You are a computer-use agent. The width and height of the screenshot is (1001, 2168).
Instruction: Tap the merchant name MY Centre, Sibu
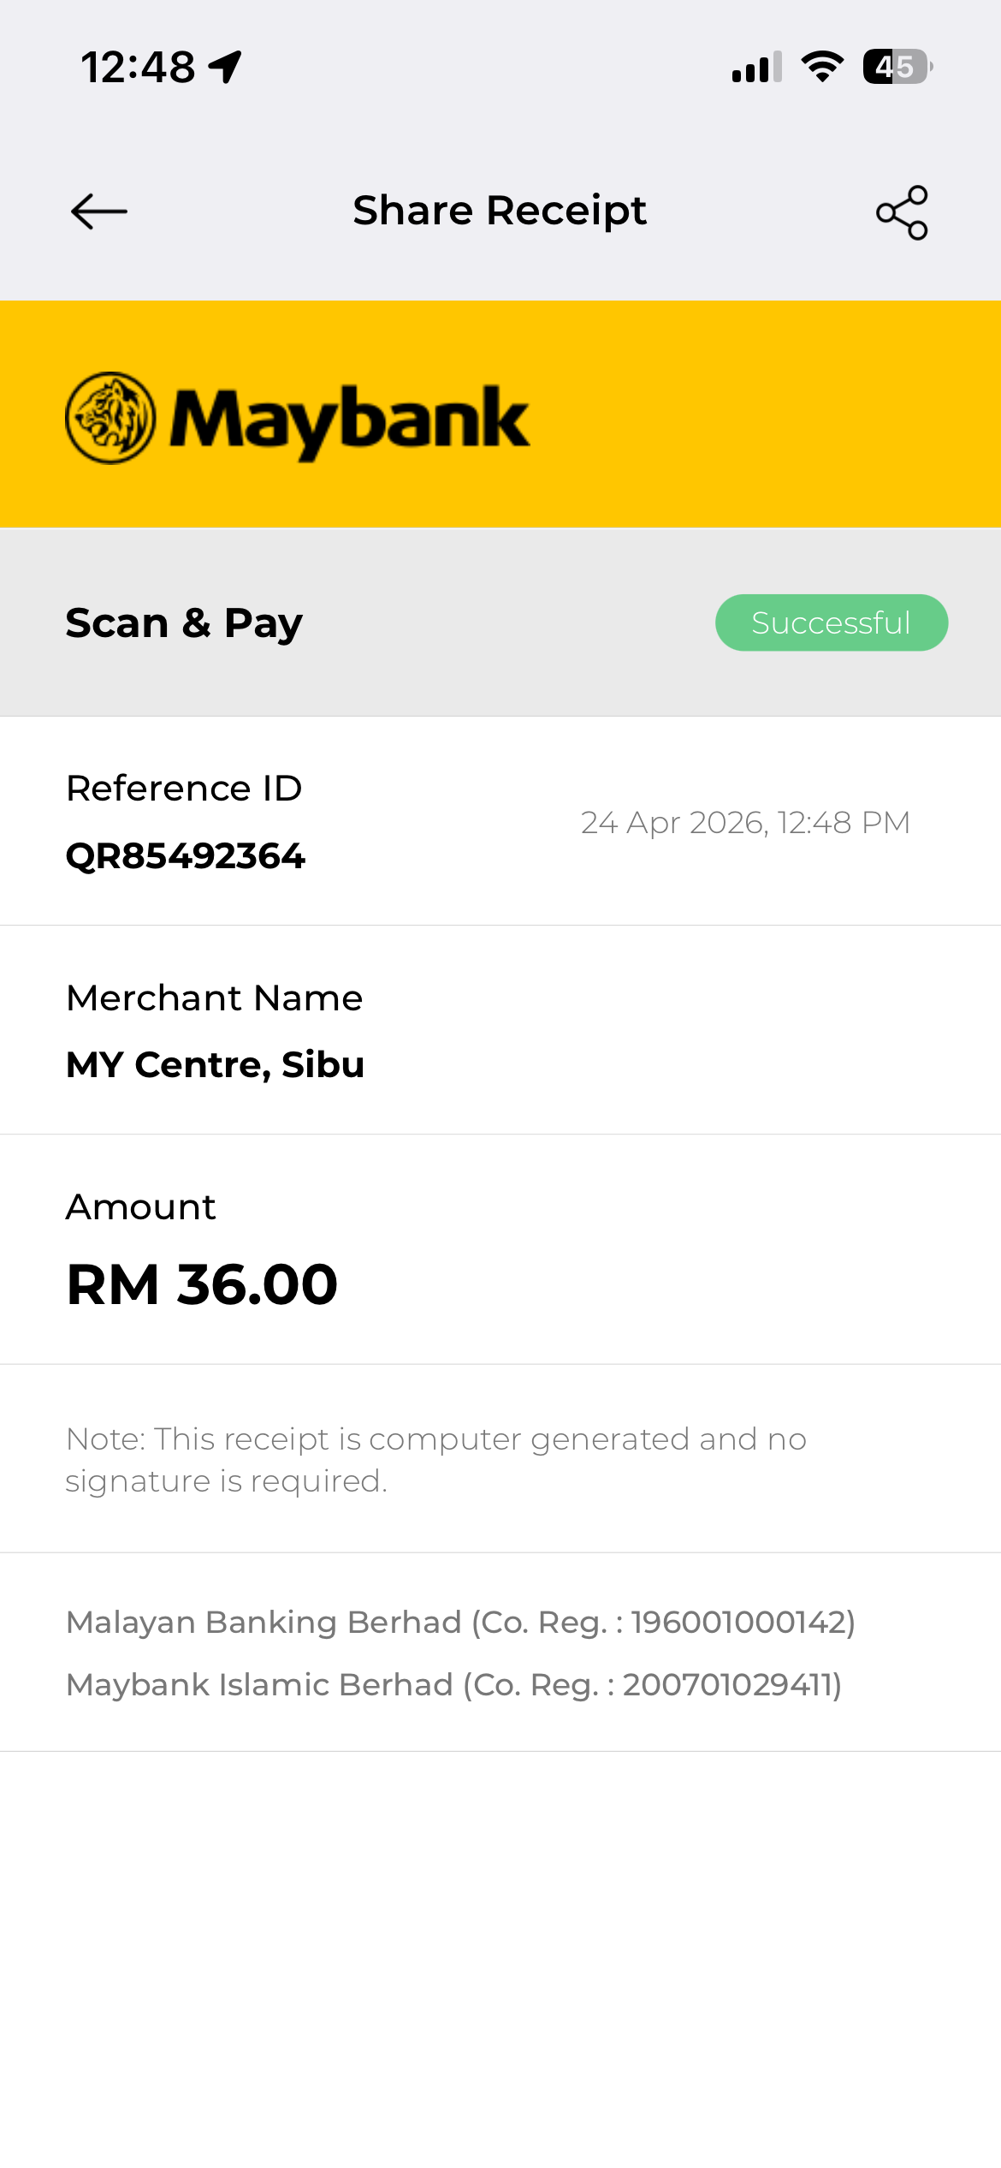click(216, 1064)
